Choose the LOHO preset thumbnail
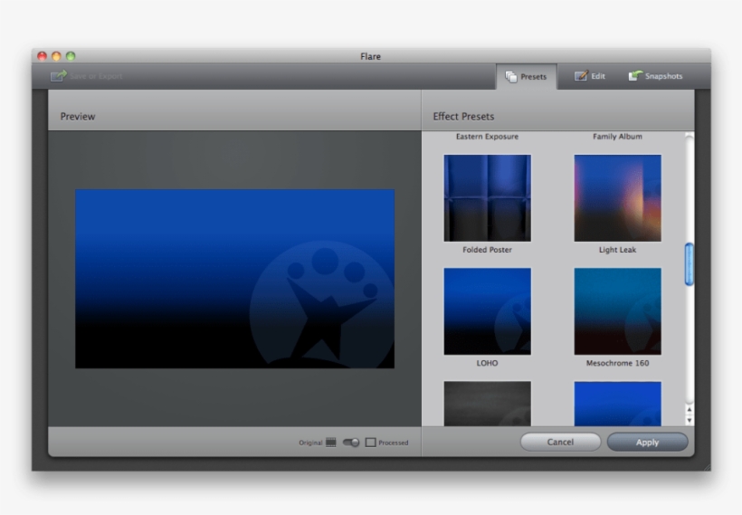 coord(488,311)
